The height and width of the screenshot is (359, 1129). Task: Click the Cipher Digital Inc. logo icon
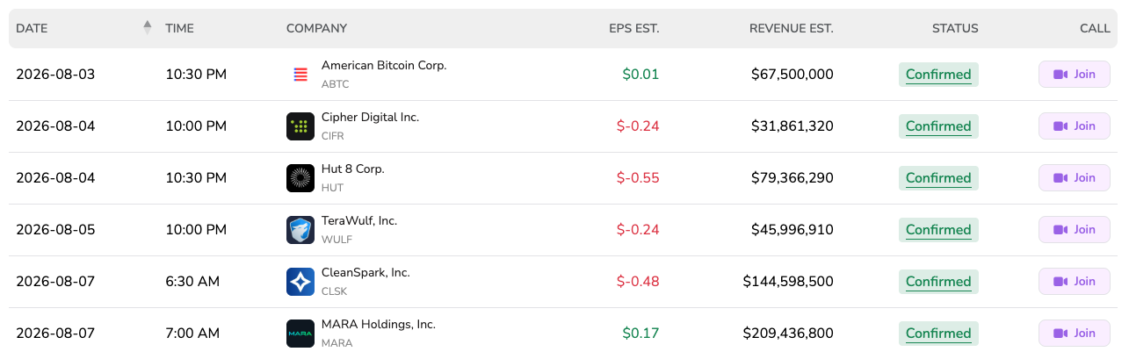(300, 126)
